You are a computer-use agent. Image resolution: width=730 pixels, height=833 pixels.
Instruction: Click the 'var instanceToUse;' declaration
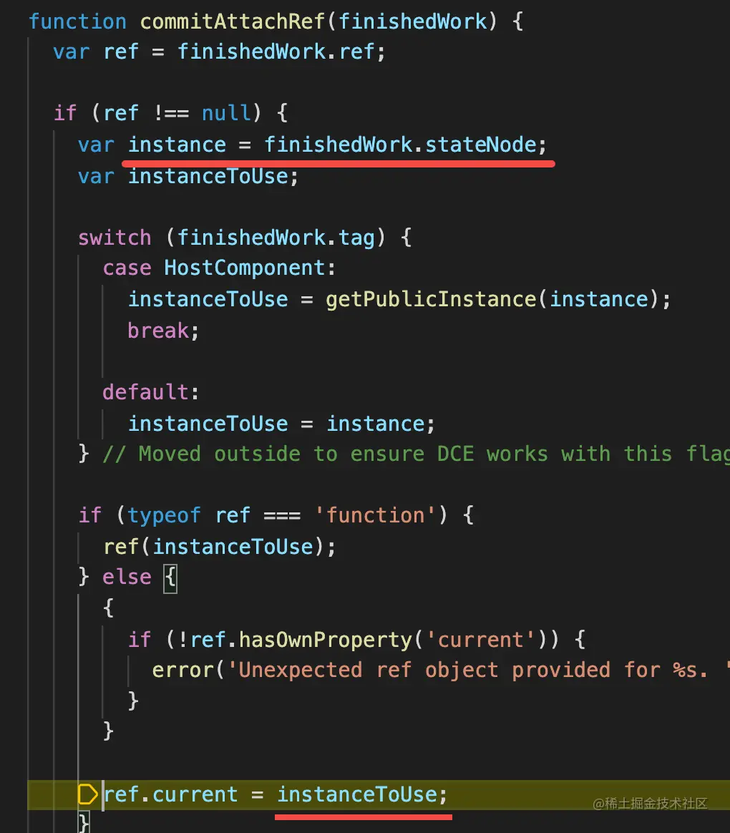point(188,176)
